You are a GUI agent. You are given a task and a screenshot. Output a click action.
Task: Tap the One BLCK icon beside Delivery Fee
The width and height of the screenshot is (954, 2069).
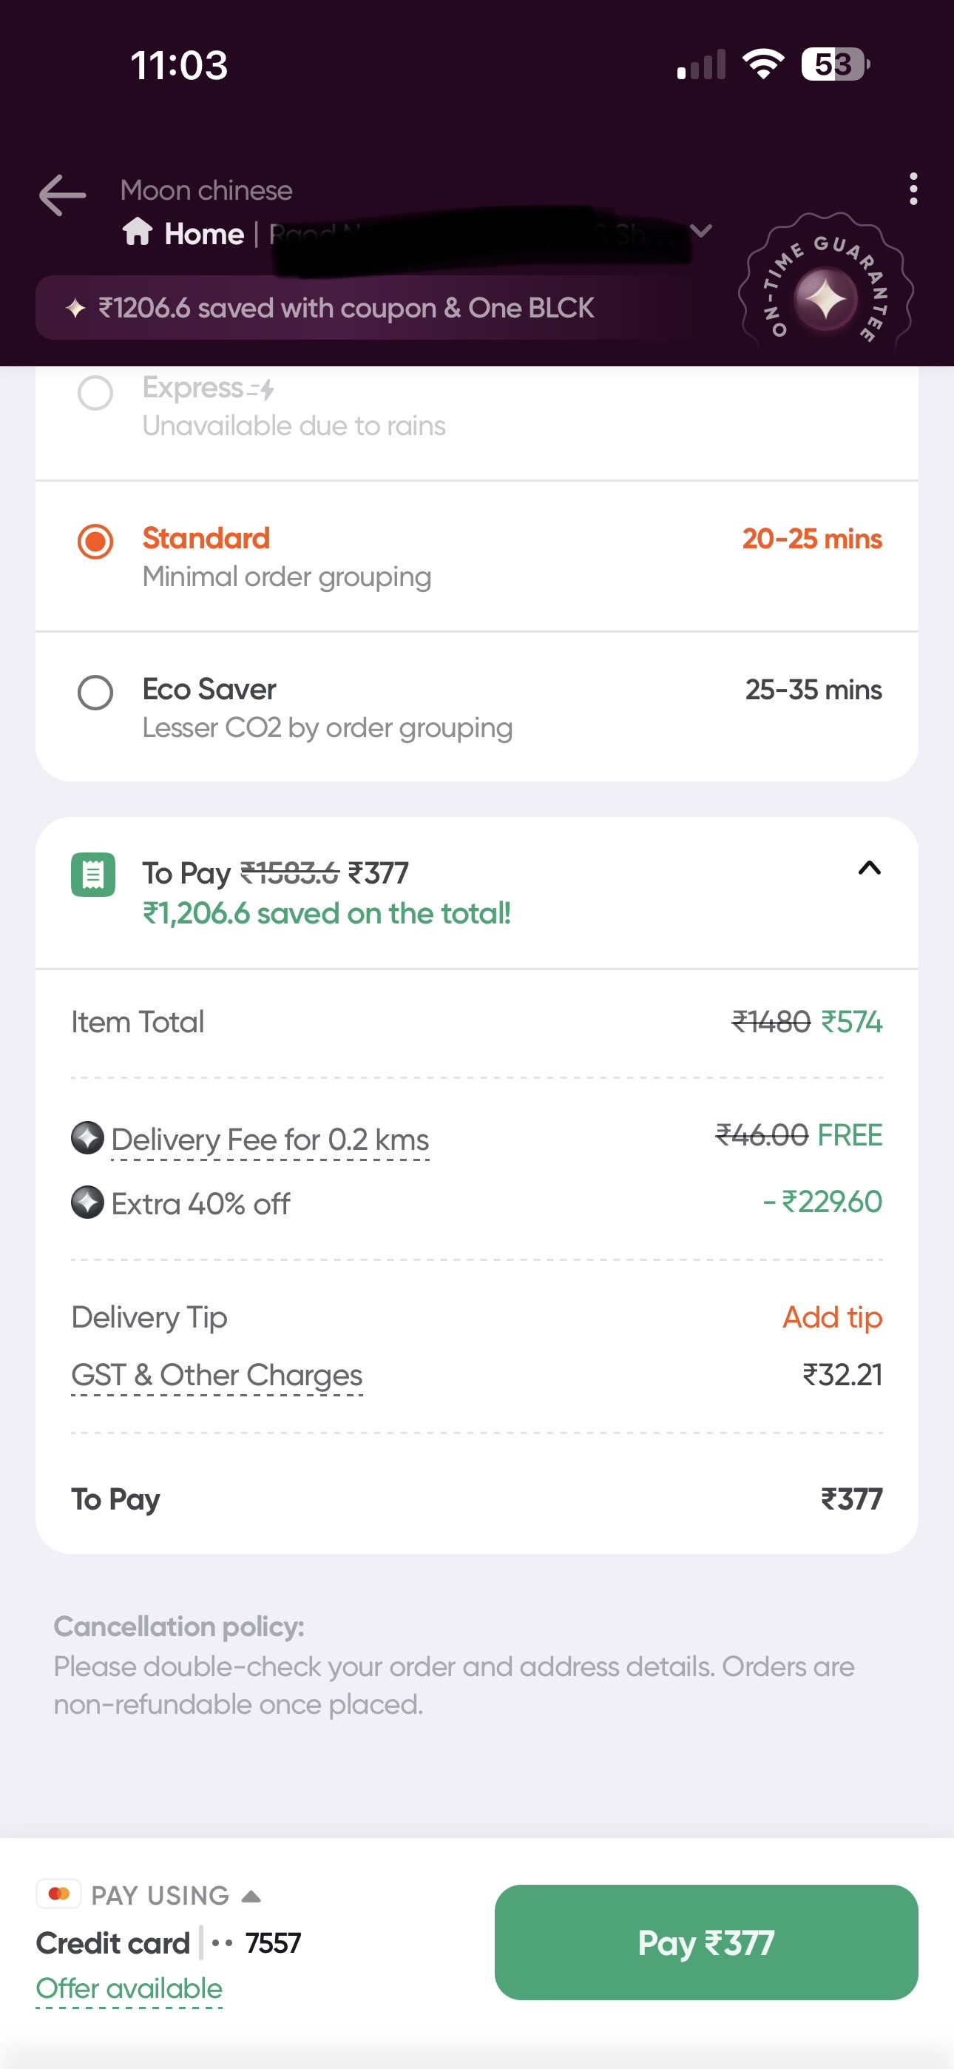coord(87,1137)
